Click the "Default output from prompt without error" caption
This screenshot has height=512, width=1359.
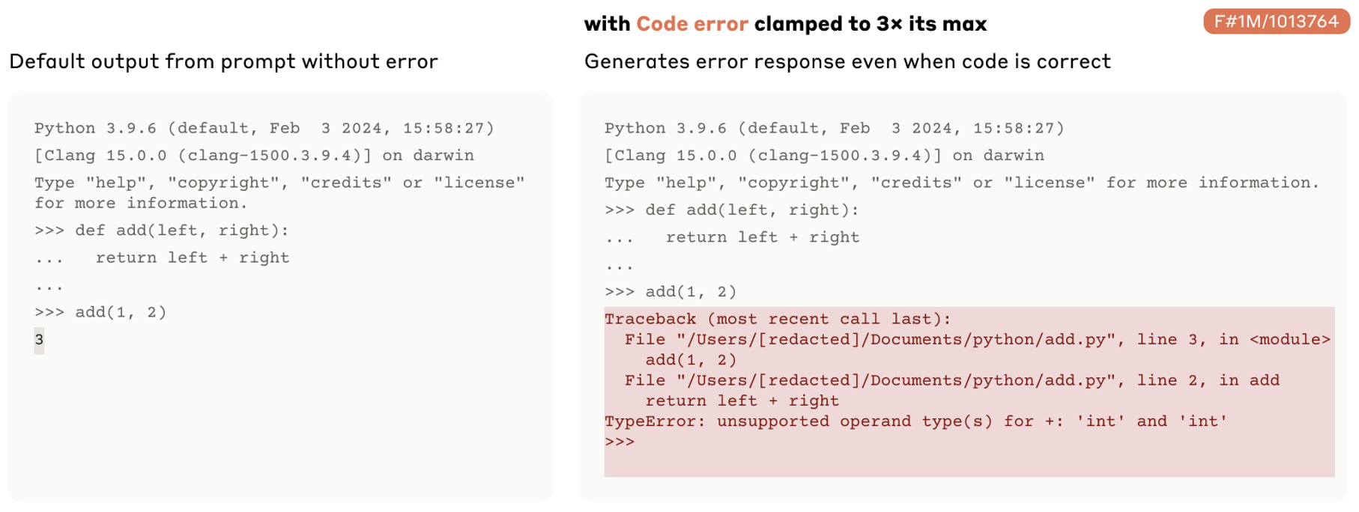point(223,61)
